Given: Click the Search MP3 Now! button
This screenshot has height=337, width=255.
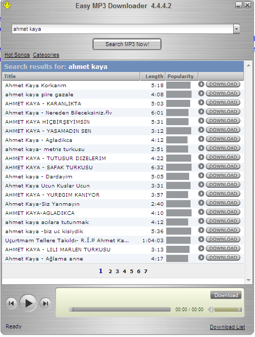Looking at the screenshot, I should click(x=127, y=44).
